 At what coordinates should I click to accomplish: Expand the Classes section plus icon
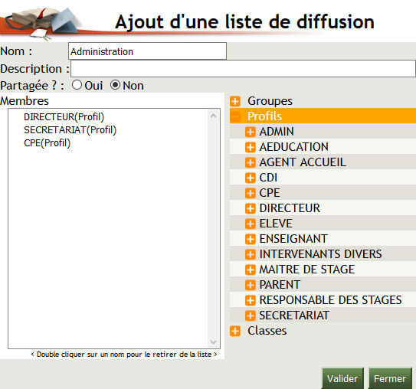[x=235, y=331]
